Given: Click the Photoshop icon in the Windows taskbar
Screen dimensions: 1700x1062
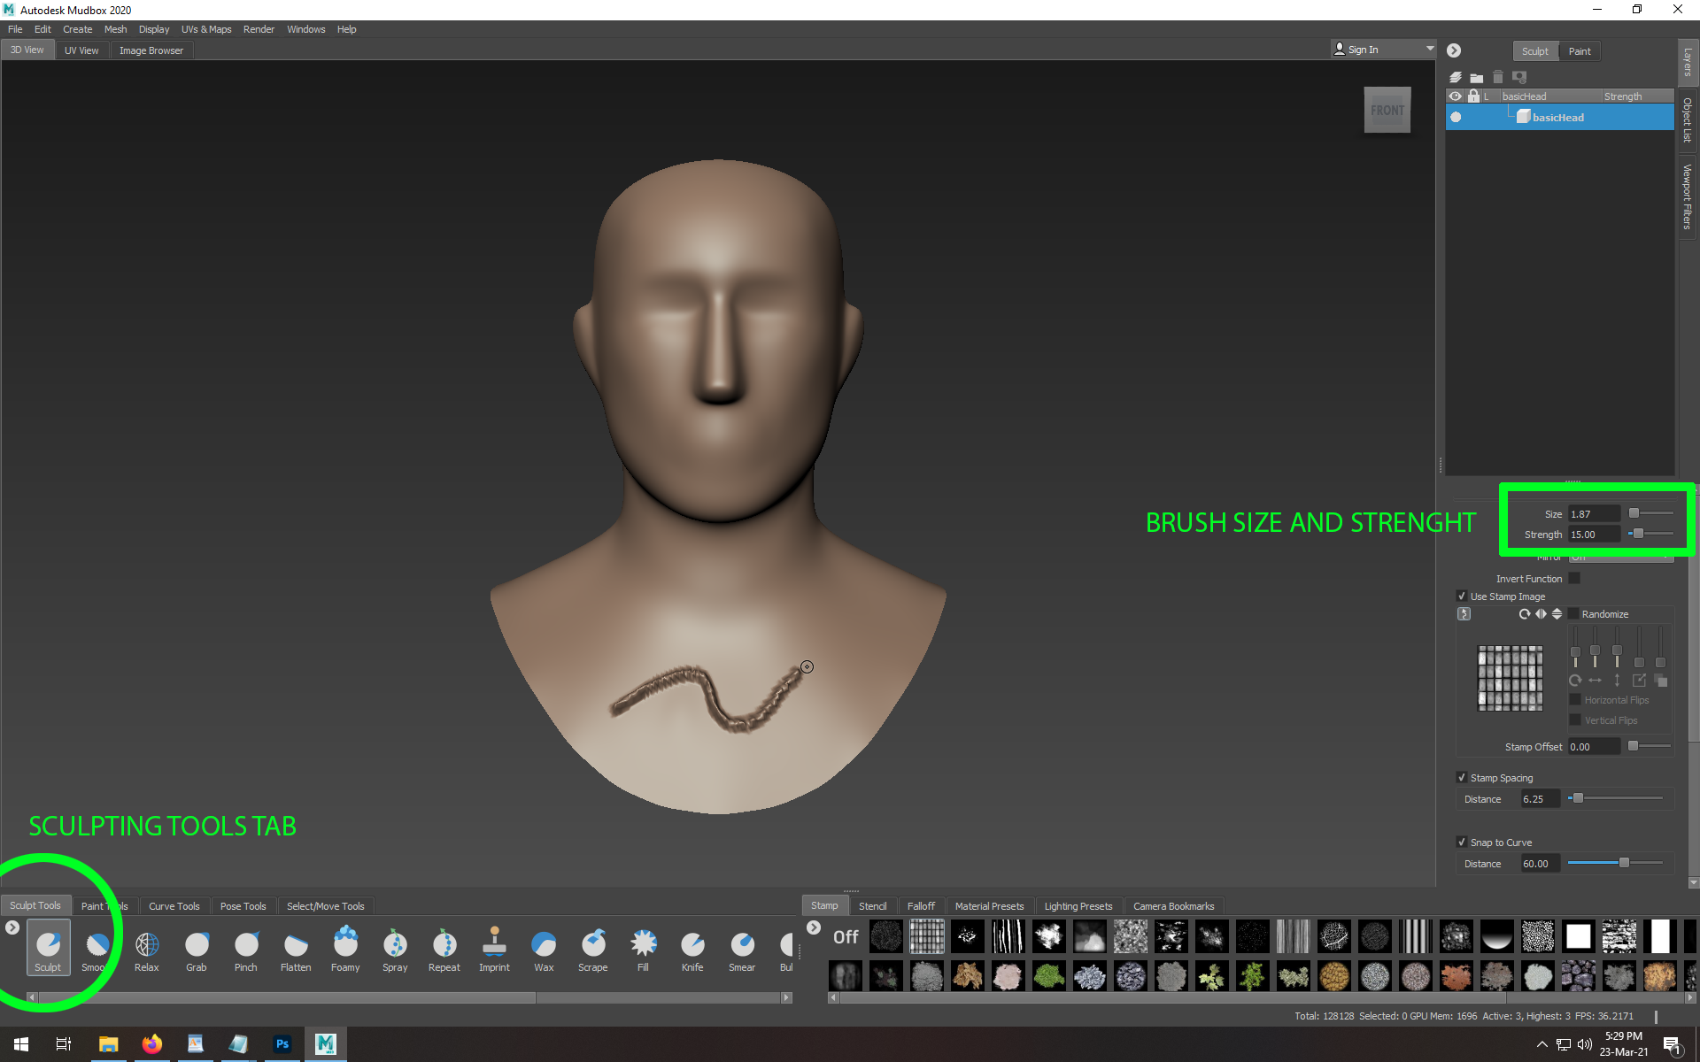Looking at the screenshot, I should (x=282, y=1044).
